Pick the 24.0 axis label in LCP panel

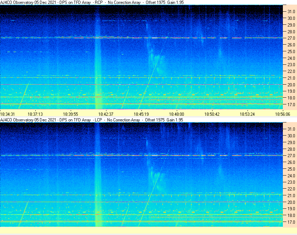coord(291,176)
